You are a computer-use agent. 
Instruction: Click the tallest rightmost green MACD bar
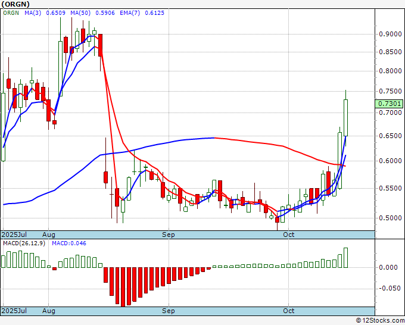tap(345, 258)
